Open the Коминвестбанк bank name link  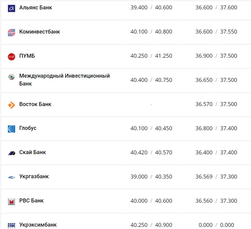[39, 32]
